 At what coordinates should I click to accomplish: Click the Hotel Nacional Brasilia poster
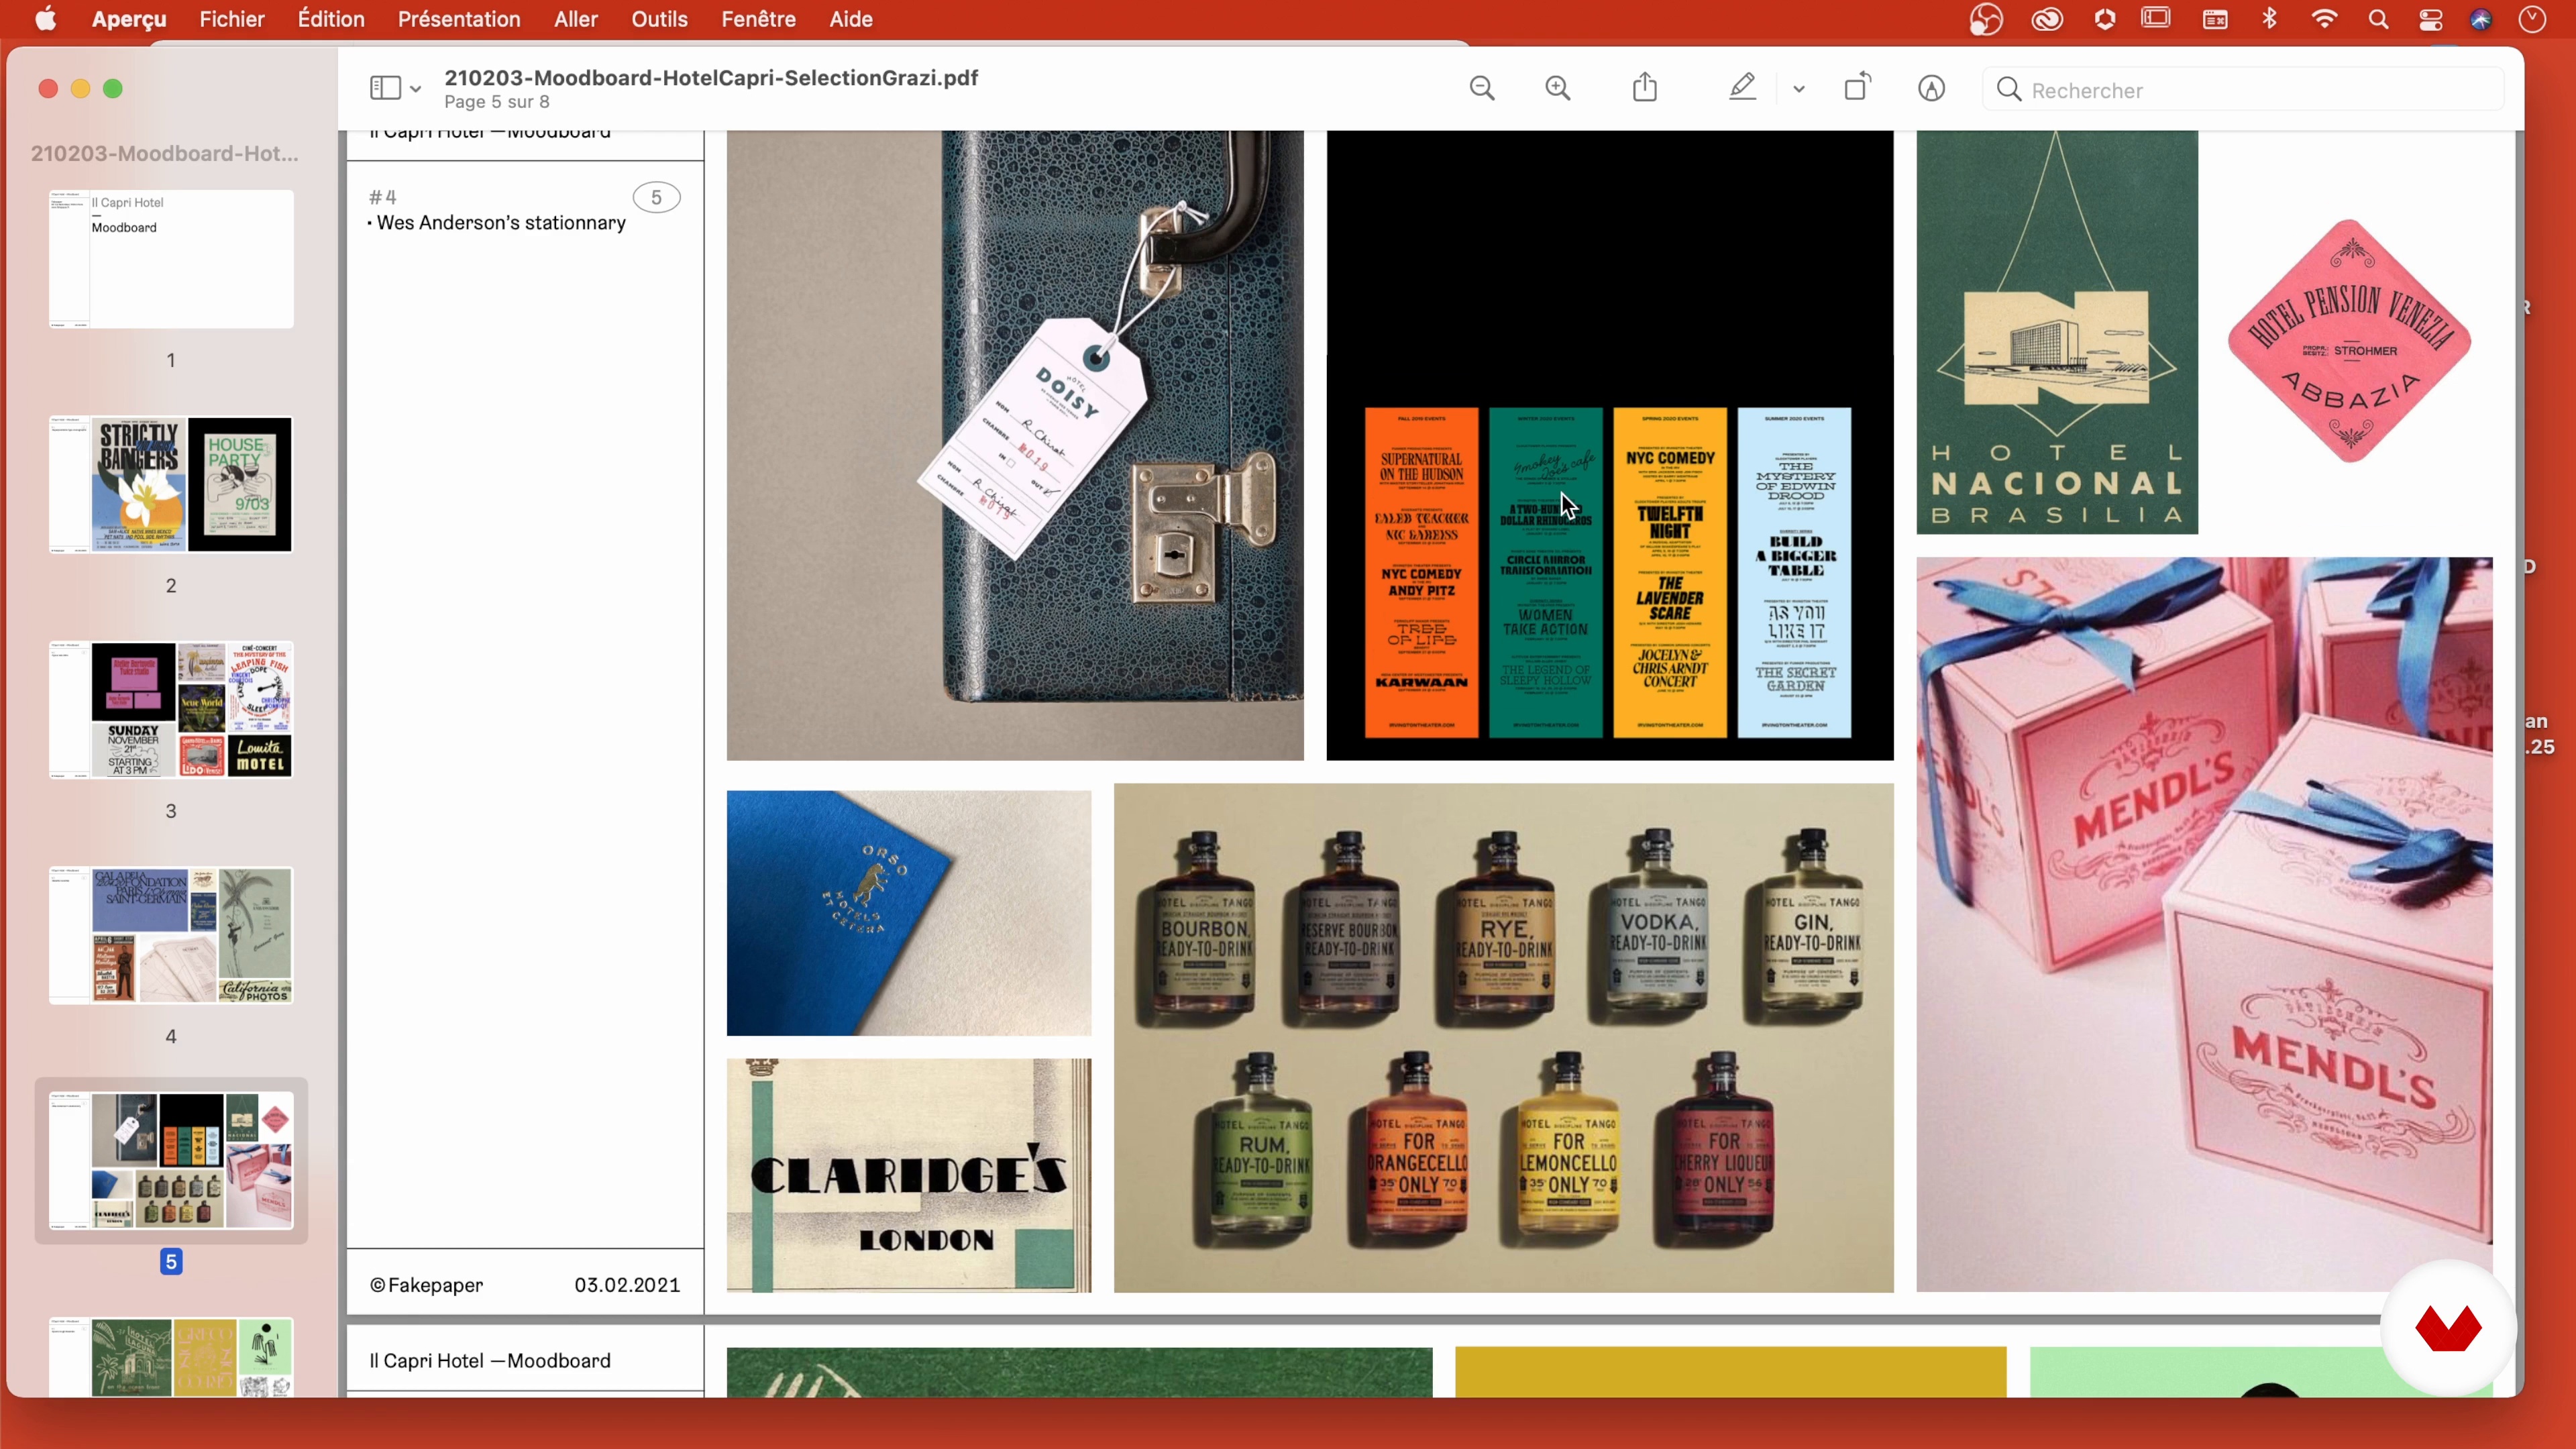click(x=2057, y=332)
